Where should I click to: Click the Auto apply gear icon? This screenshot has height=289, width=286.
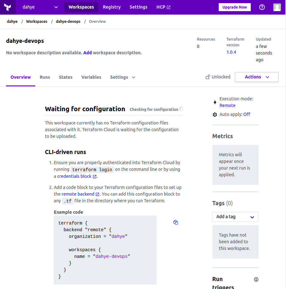[215, 114]
